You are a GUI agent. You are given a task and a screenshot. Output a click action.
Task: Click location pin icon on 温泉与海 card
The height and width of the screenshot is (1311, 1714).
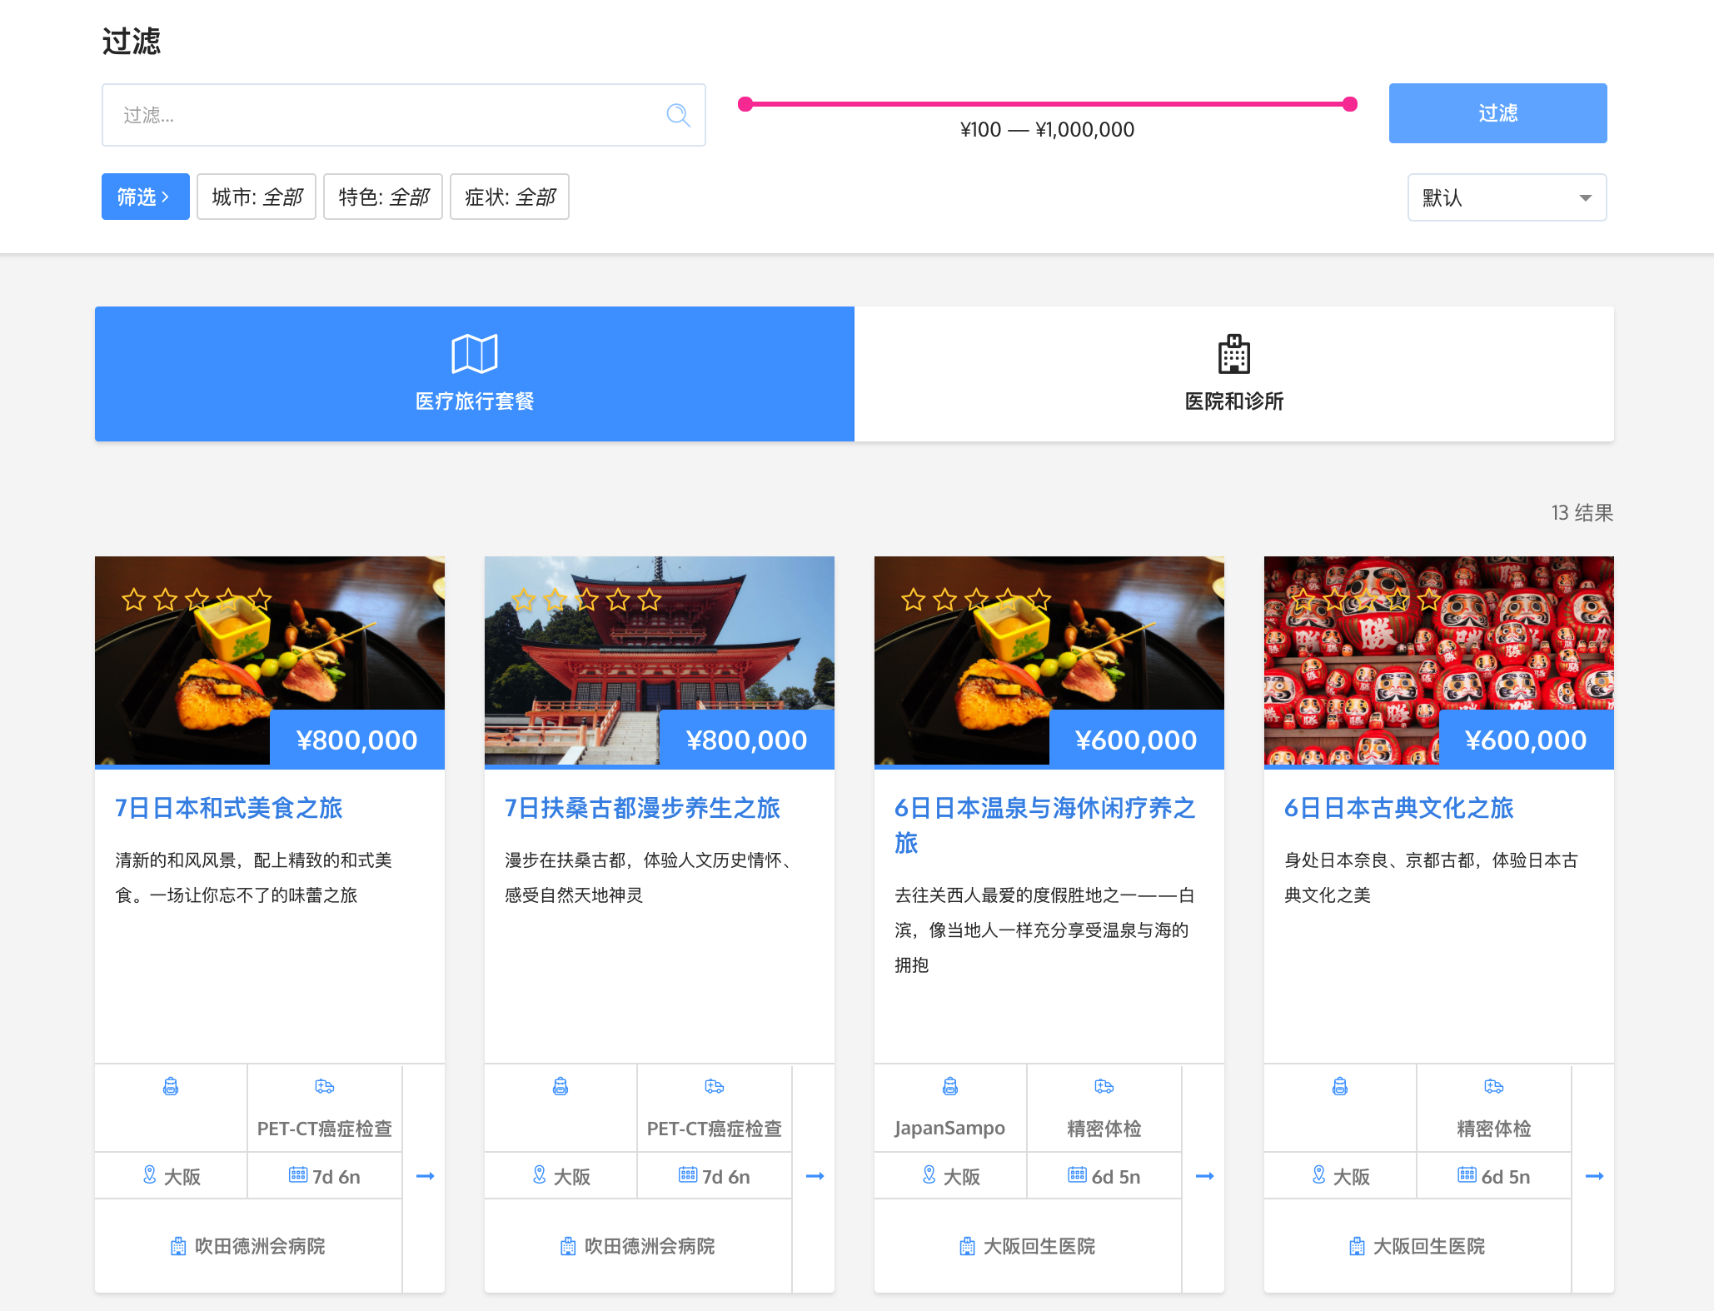tap(929, 1174)
